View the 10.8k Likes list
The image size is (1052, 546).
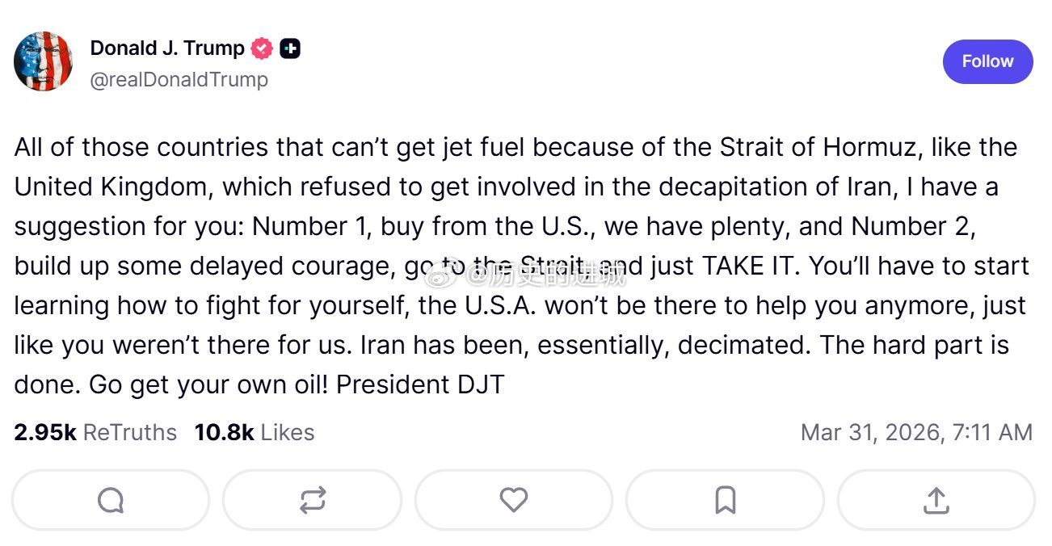tap(255, 433)
